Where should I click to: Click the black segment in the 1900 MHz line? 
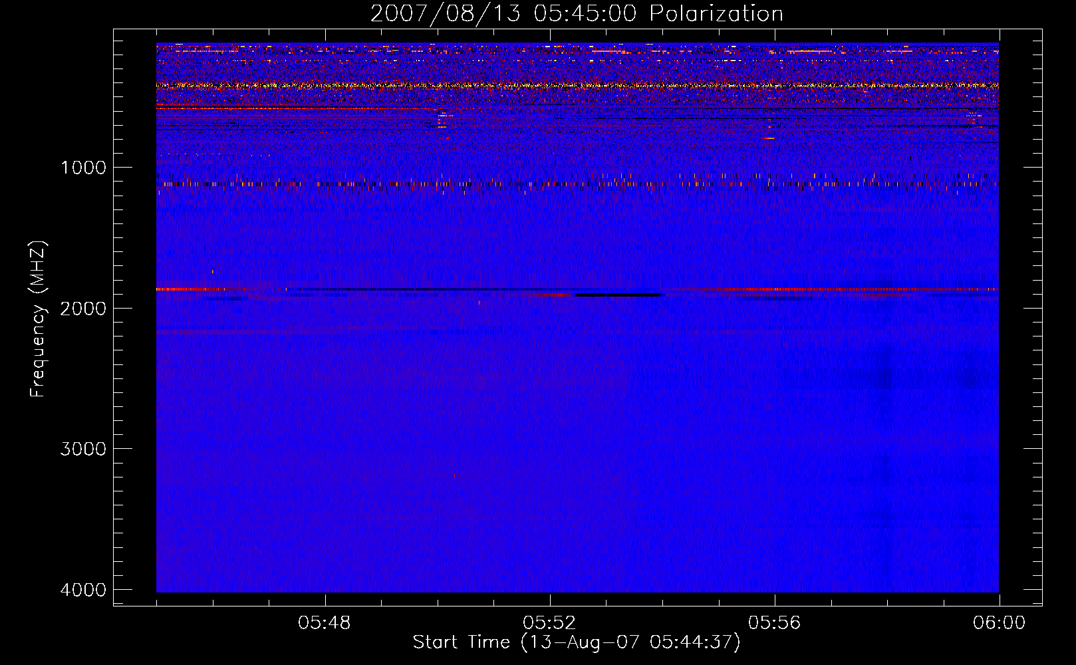click(x=619, y=295)
